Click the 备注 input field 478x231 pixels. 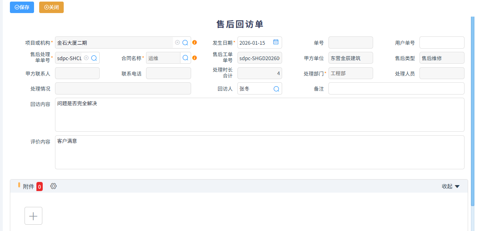(396, 89)
